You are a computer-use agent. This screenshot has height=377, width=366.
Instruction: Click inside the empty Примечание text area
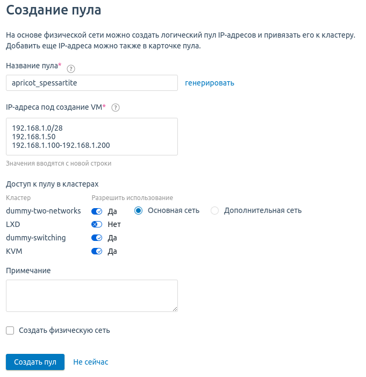(x=91, y=295)
